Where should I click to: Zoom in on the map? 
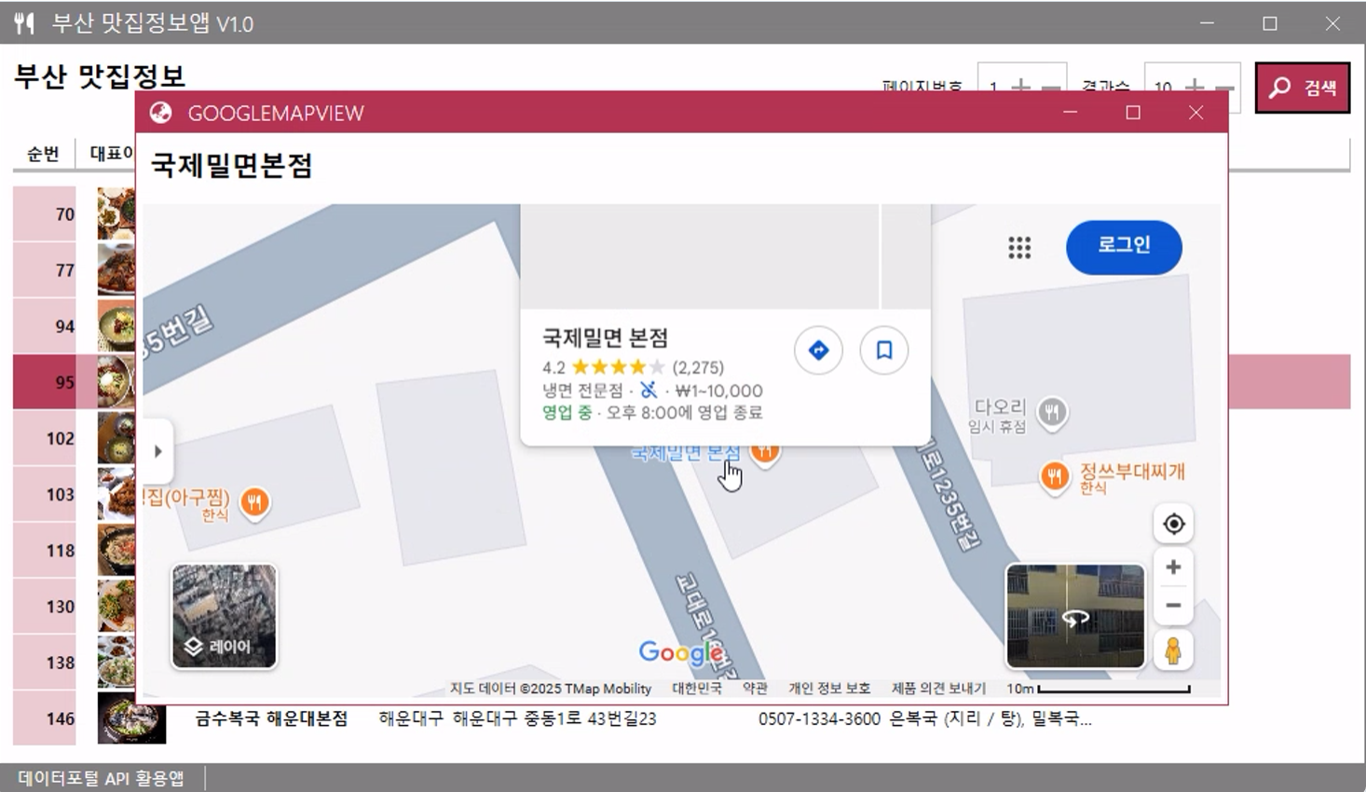click(1173, 567)
